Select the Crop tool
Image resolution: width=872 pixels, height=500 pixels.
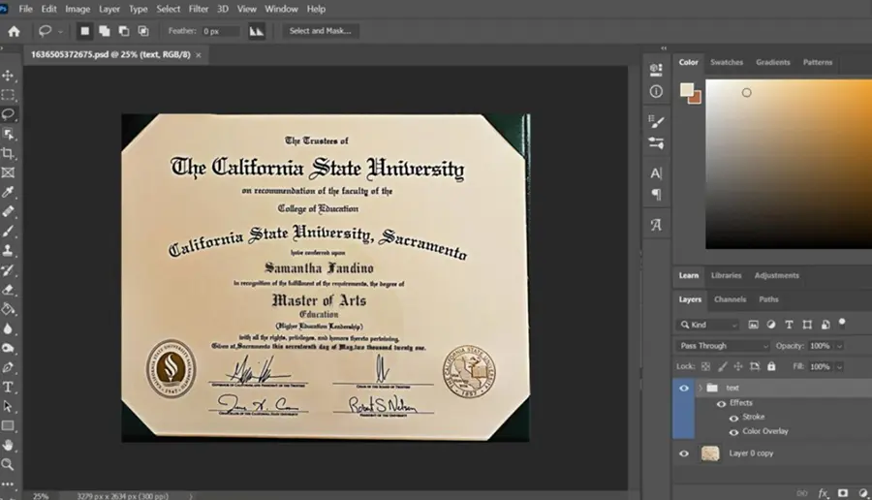click(8, 153)
